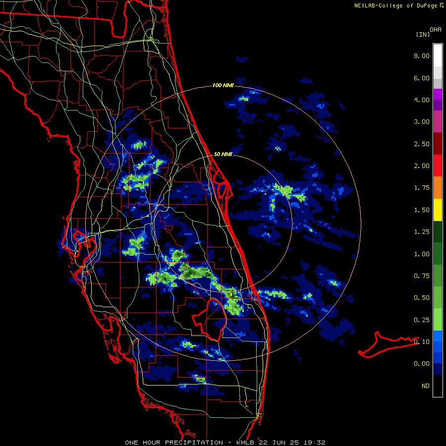Click the 1.75 legend value
This screenshot has width=446, height=446.
point(422,188)
